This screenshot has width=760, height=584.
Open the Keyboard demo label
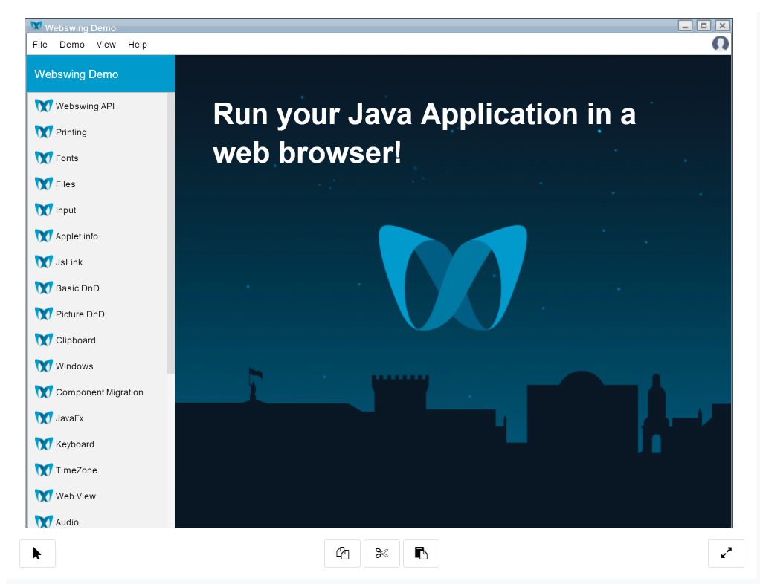pos(74,444)
